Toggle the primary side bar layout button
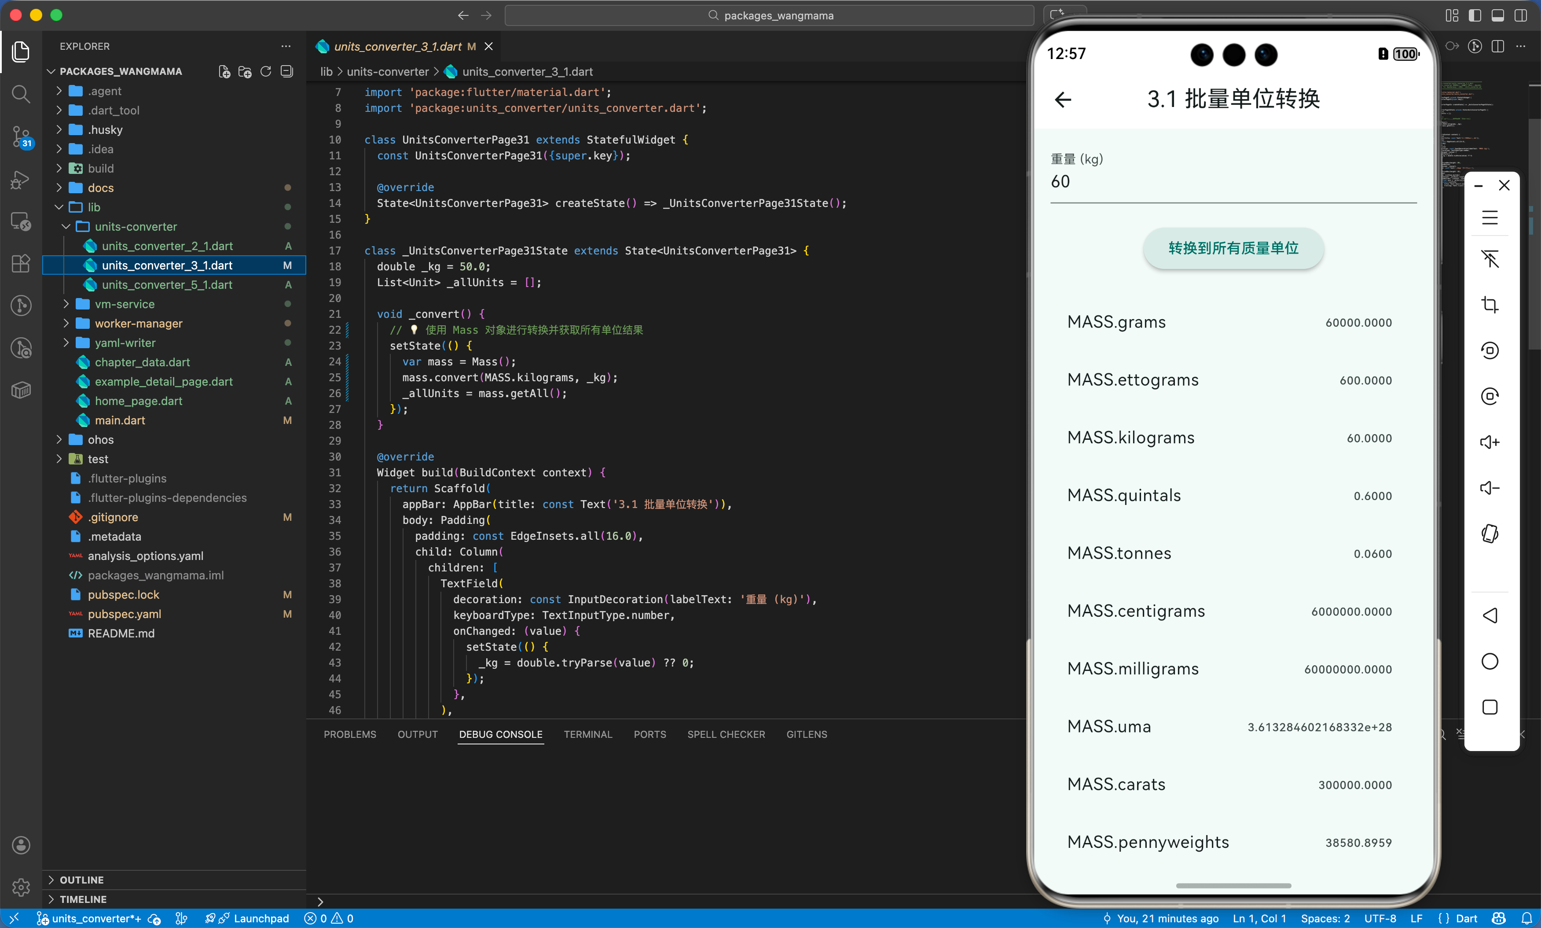Viewport: 1541px width, 928px height. (1475, 16)
